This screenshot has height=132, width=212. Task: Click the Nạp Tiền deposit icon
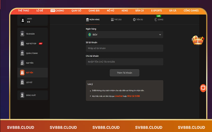22,63
